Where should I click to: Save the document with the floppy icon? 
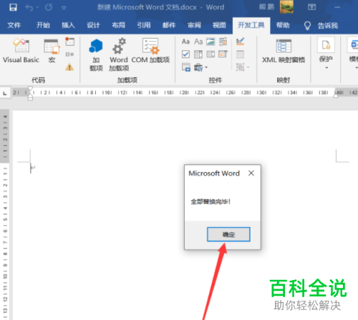[x=13, y=7]
